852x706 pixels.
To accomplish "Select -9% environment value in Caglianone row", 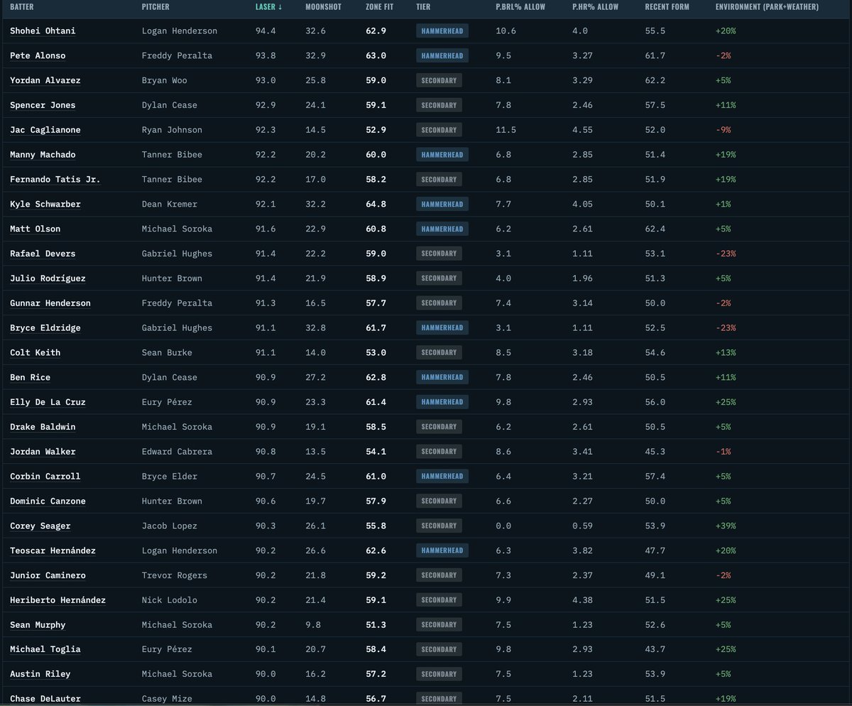I will click(x=723, y=130).
